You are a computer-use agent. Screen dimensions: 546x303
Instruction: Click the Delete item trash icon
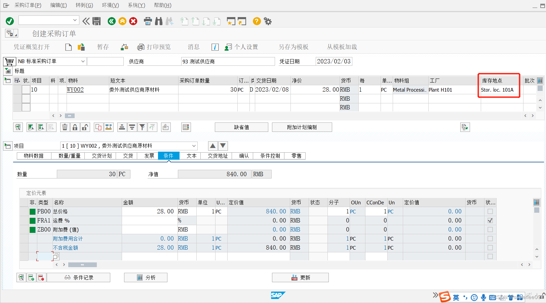(x=65, y=127)
